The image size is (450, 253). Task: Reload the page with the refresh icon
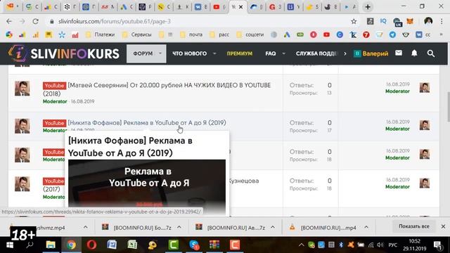click(35, 21)
